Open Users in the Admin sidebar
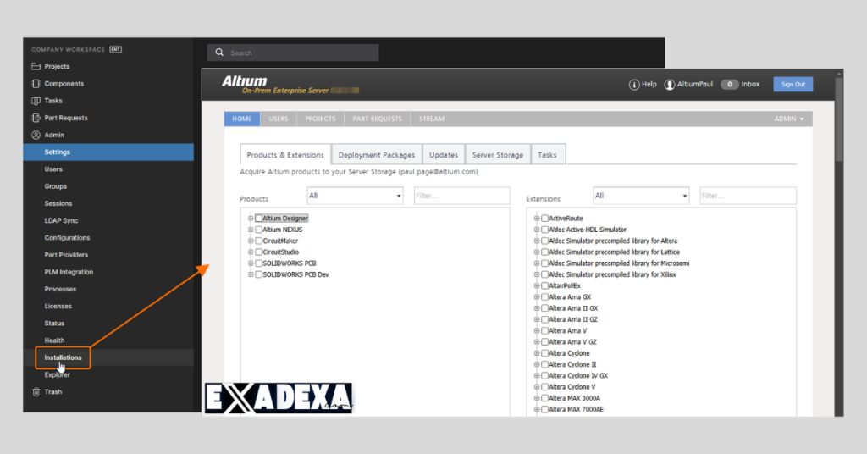 click(x=53, y=169)
